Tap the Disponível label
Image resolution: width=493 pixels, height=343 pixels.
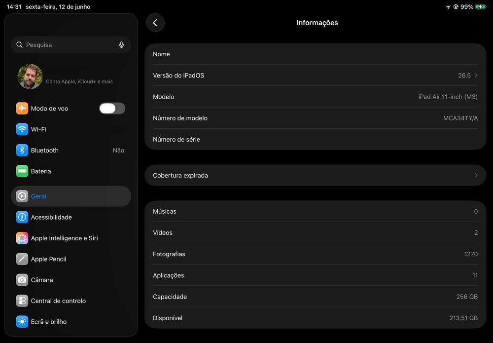168,318
